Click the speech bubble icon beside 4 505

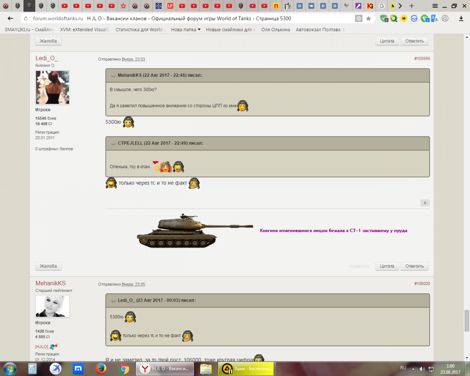point(48,337)
